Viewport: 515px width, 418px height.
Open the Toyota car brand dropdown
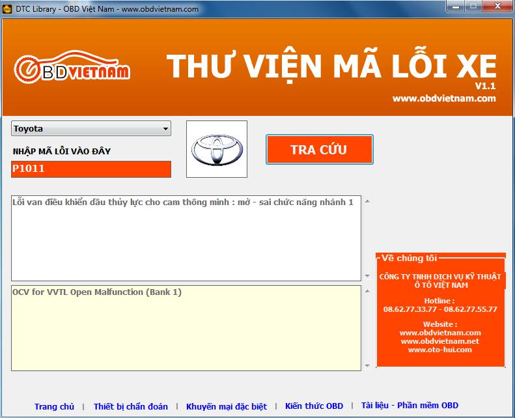(x=91, y=128)
